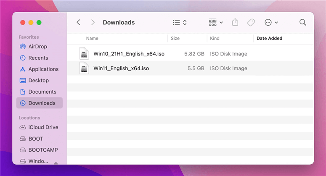Open the ellipsis More actions menu

click(x=271, y=22)
